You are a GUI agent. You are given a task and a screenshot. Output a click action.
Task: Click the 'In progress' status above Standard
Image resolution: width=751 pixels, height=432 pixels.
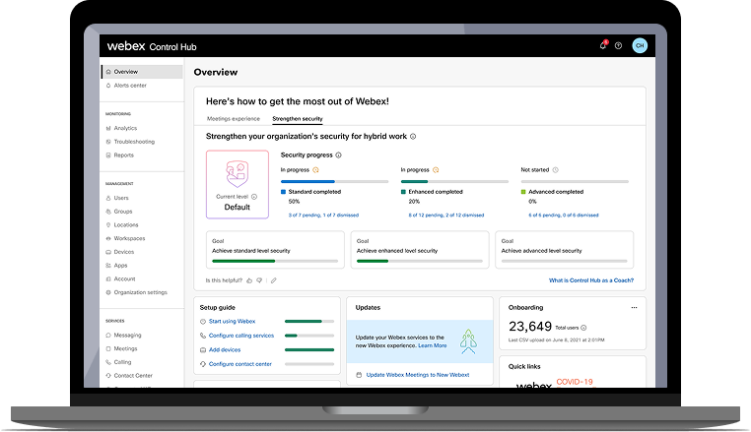tap(295, 170)
